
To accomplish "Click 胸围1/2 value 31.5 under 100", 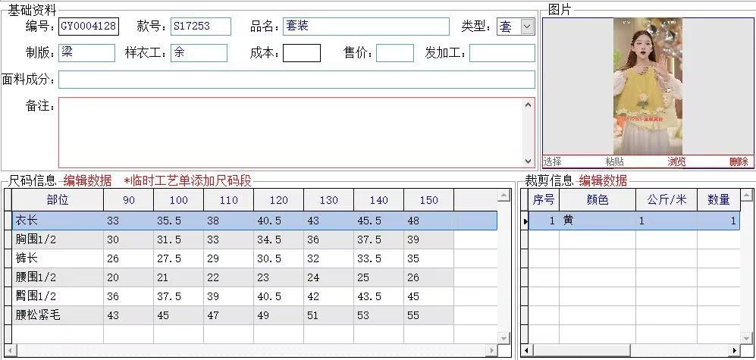I will click(x=178, y=239).
